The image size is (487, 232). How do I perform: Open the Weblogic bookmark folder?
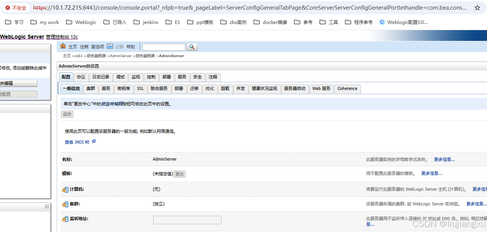point(81,22)
